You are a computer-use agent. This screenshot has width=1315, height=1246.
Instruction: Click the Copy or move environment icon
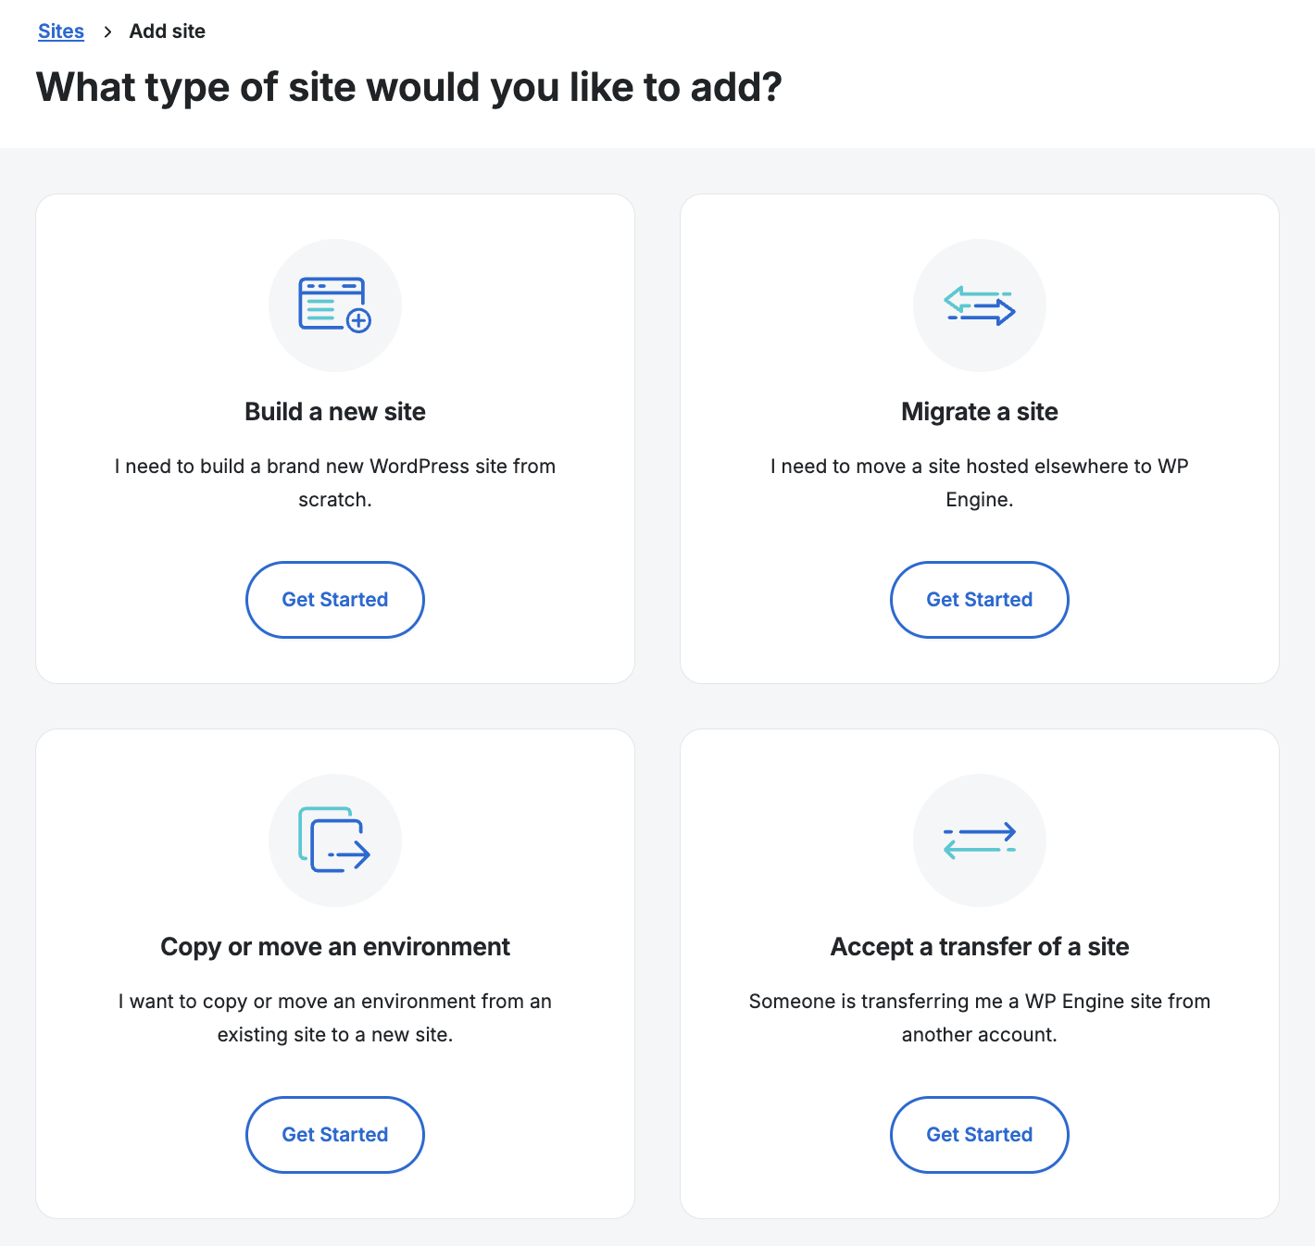334,840
